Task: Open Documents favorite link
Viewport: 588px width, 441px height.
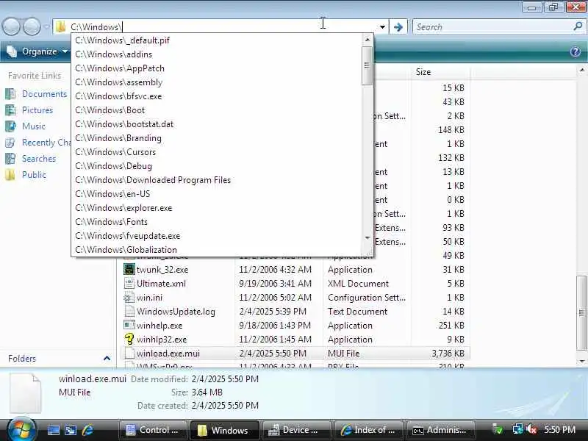Action: (44, 94)
